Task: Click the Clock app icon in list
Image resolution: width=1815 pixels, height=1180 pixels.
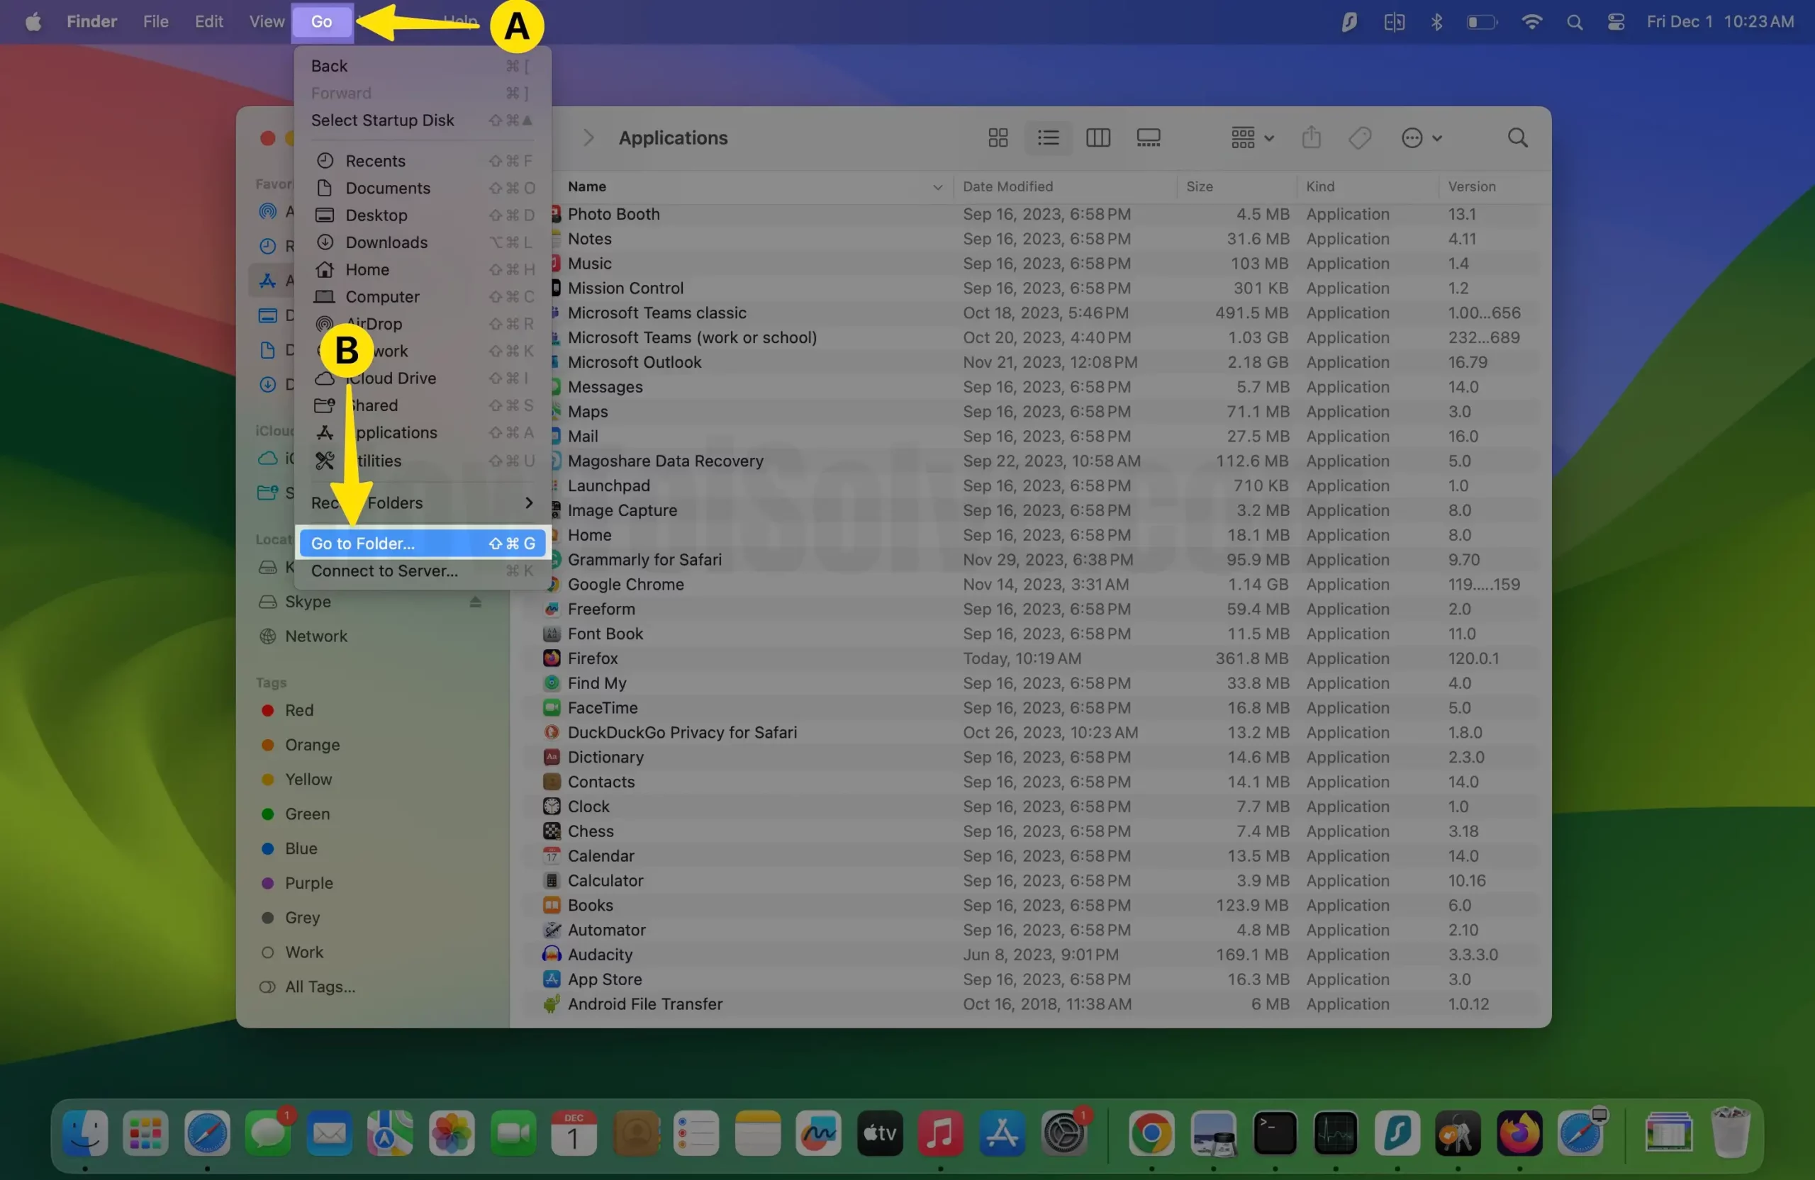Action: [552, 806]
